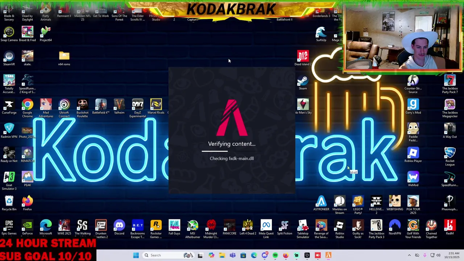Launch Bread & Fred from the desktop
Viewport: 464px width, 261px height.
click(x=28, y=34)
